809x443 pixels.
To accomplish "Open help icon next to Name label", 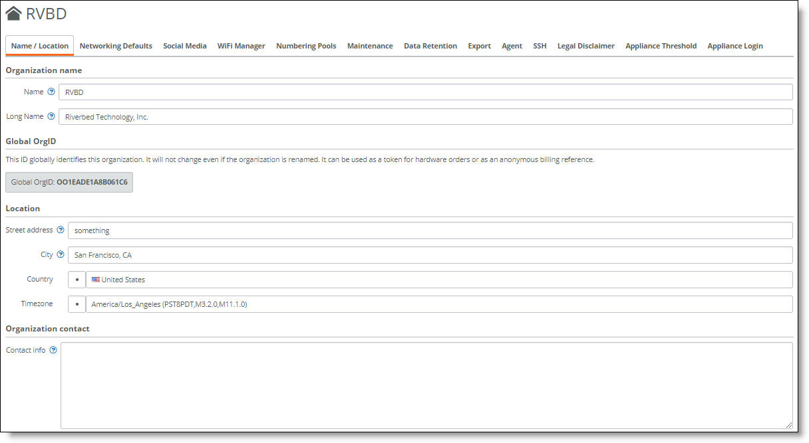I will 51,92.
